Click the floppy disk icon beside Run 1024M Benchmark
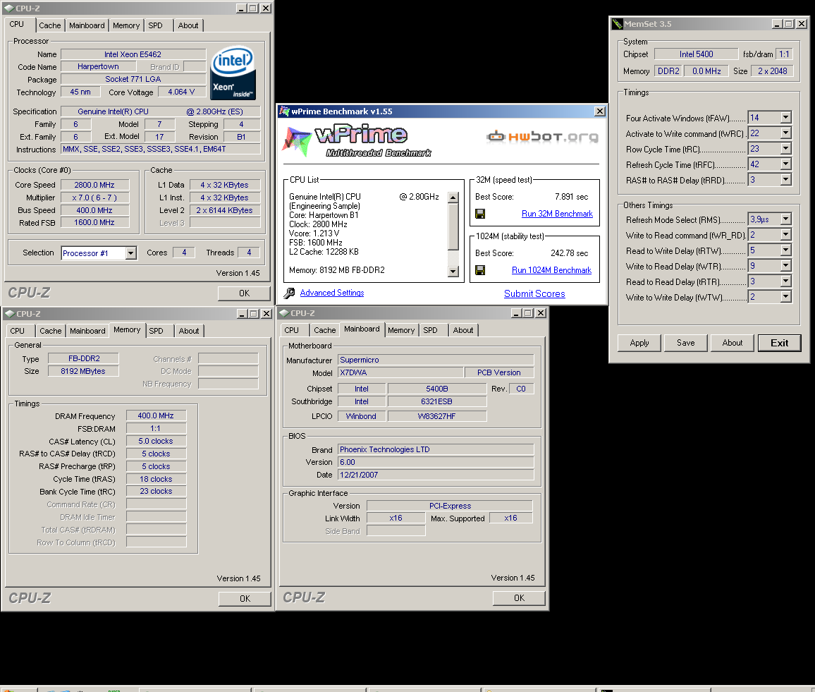Image resolution: width=815 pixels, height=692 pixels. 480,270
